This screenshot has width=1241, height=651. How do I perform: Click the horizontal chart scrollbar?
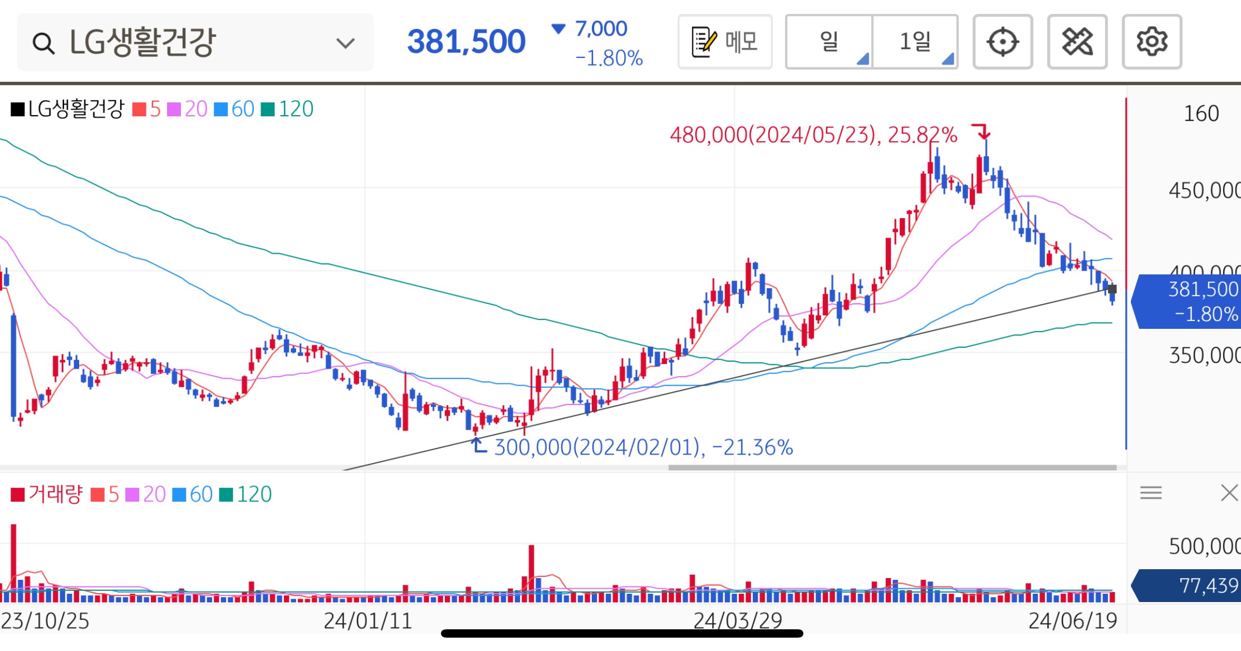(892, 468)
